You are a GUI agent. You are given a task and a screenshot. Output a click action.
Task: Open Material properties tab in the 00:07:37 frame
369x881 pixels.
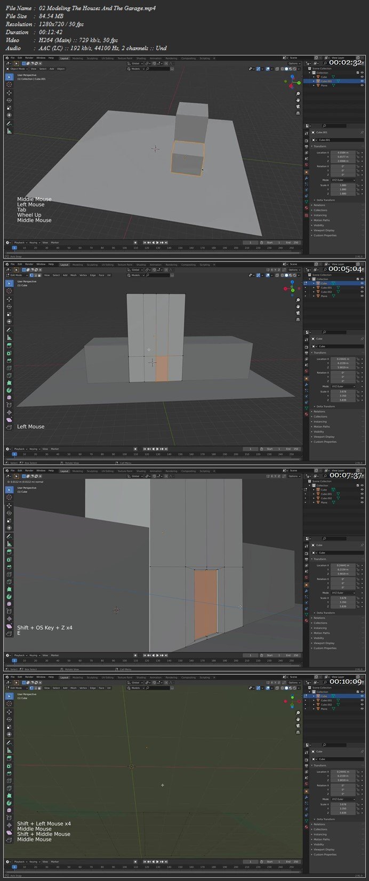tap(307, 620)
